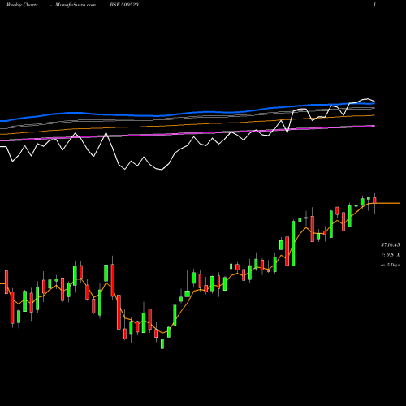Click the "MunafaSutra.com" label
Viewport: 406px width, 406px height.
(x=76, y=5)
